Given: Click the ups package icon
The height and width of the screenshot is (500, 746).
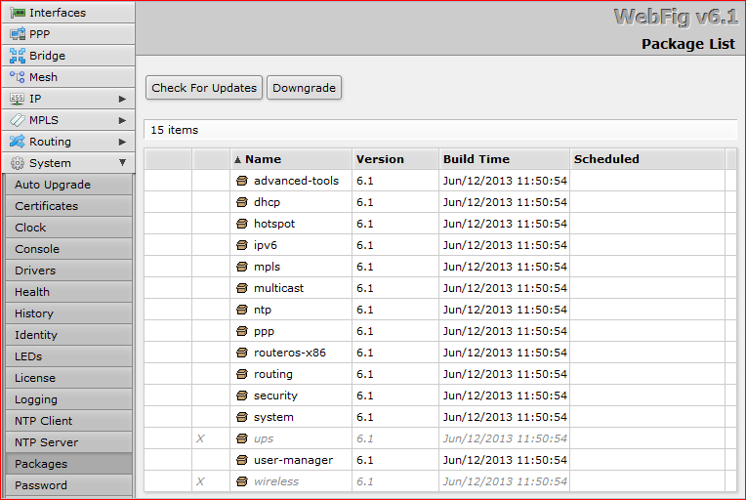Looking at the screenshot, I should tap(242, 438).
